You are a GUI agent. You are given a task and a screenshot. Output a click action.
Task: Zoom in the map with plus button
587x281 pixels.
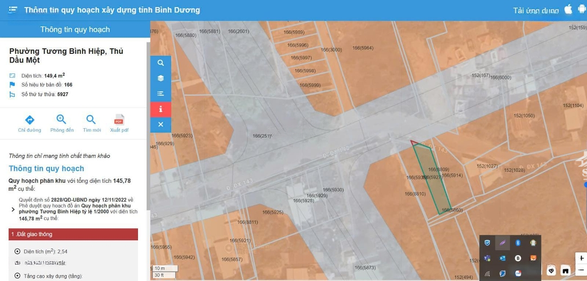582,258
